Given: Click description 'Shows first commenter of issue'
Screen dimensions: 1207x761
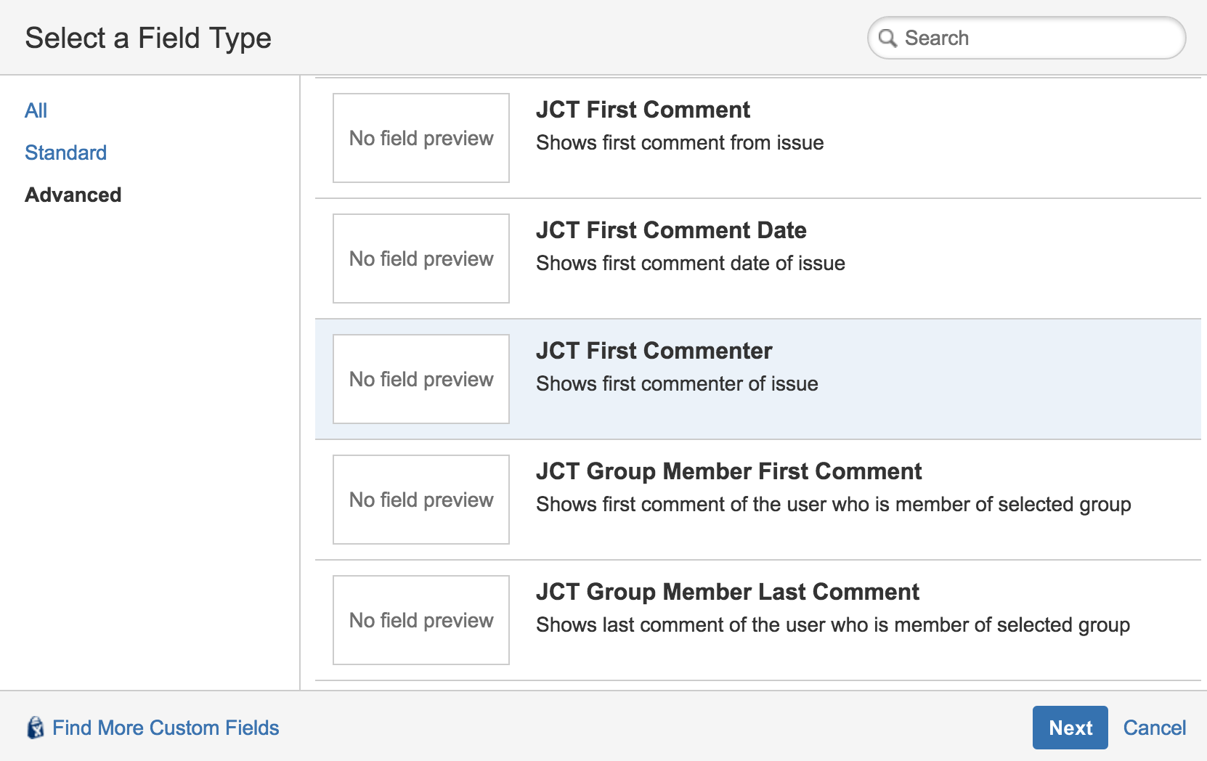Looking at the screenshot, I should click(677, 384).
